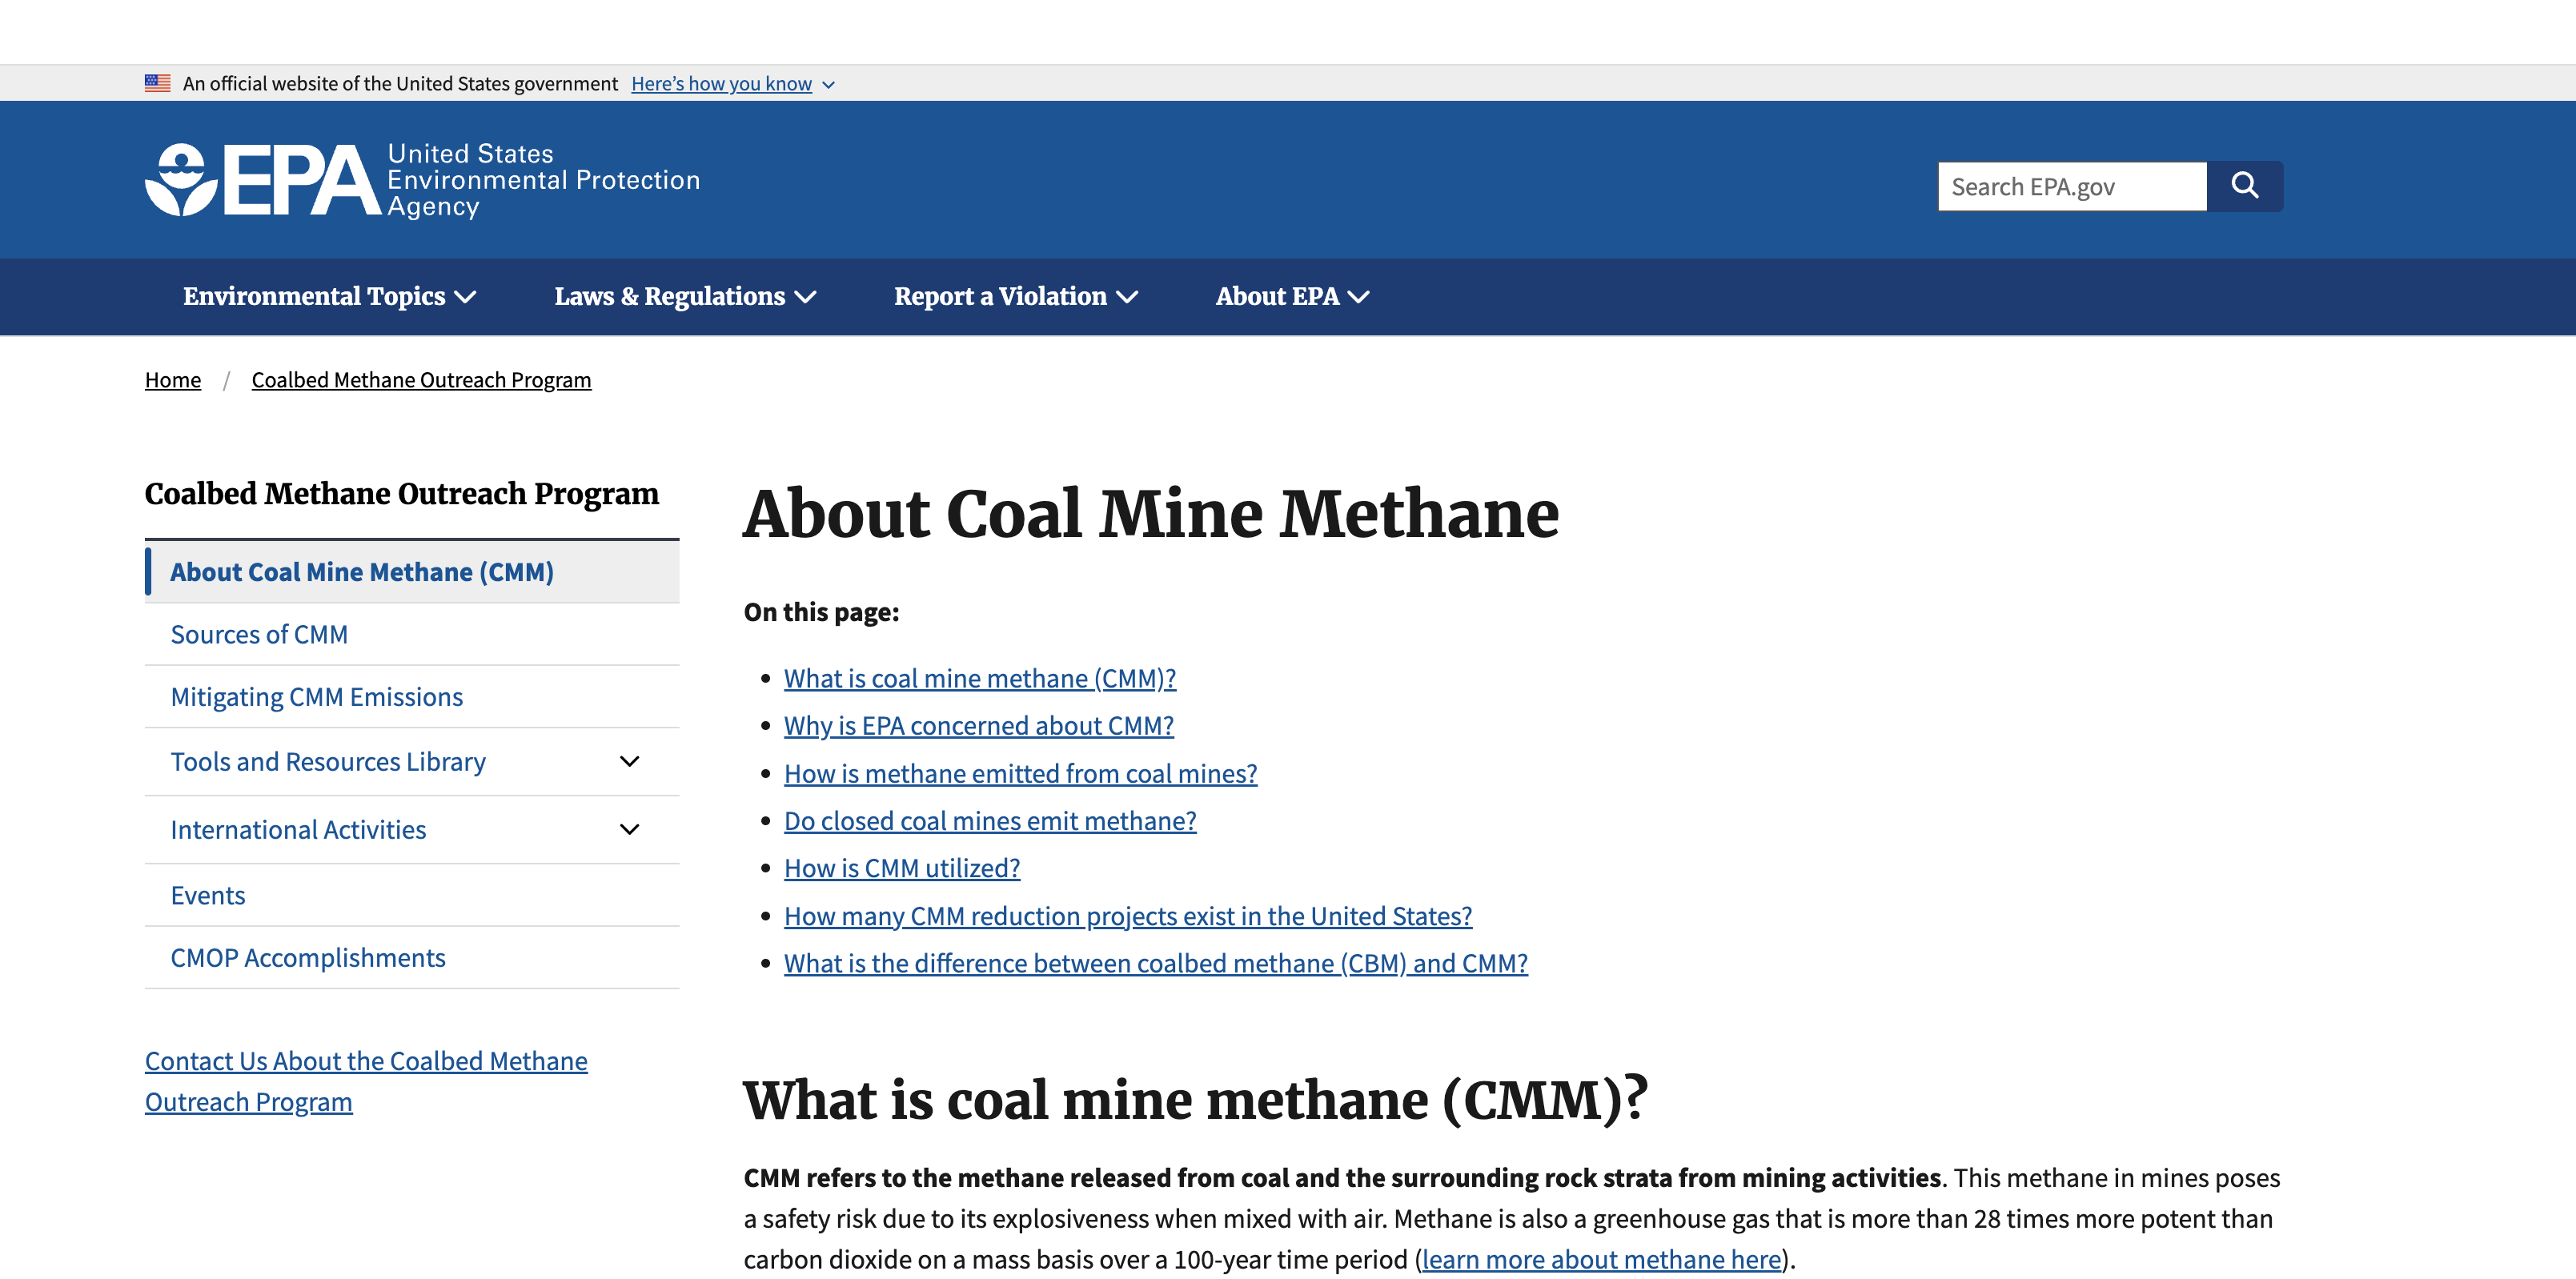
Task: Select About Coal Mine Methane (CMM) sidebar item
Action: pyautogui.click(x=412, y=572)
